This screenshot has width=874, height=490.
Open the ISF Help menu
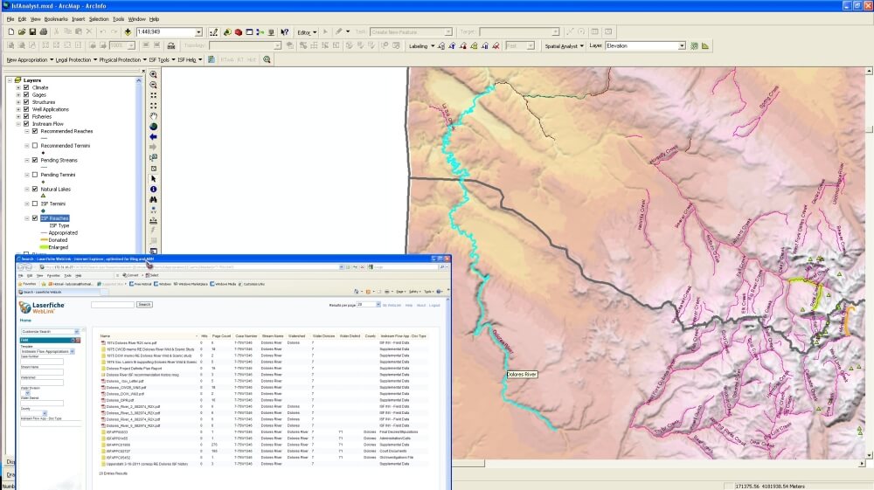coord(190,59)
